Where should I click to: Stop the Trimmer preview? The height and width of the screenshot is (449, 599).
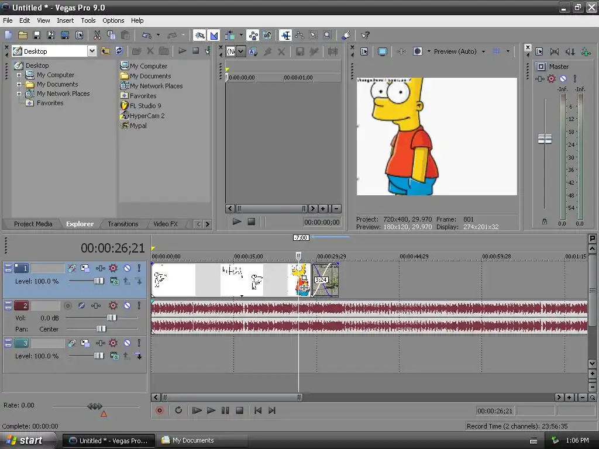(252, 222)
